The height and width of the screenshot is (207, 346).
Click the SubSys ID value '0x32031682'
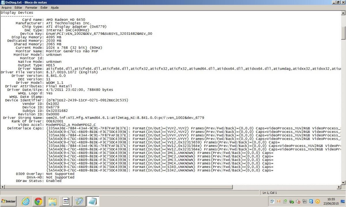tap(57, 111)
